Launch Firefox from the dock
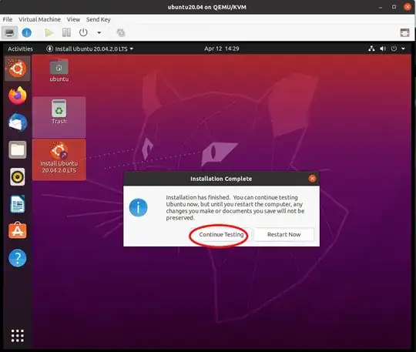The height and width of the screenshot is (352, 416). pos(18,96)
